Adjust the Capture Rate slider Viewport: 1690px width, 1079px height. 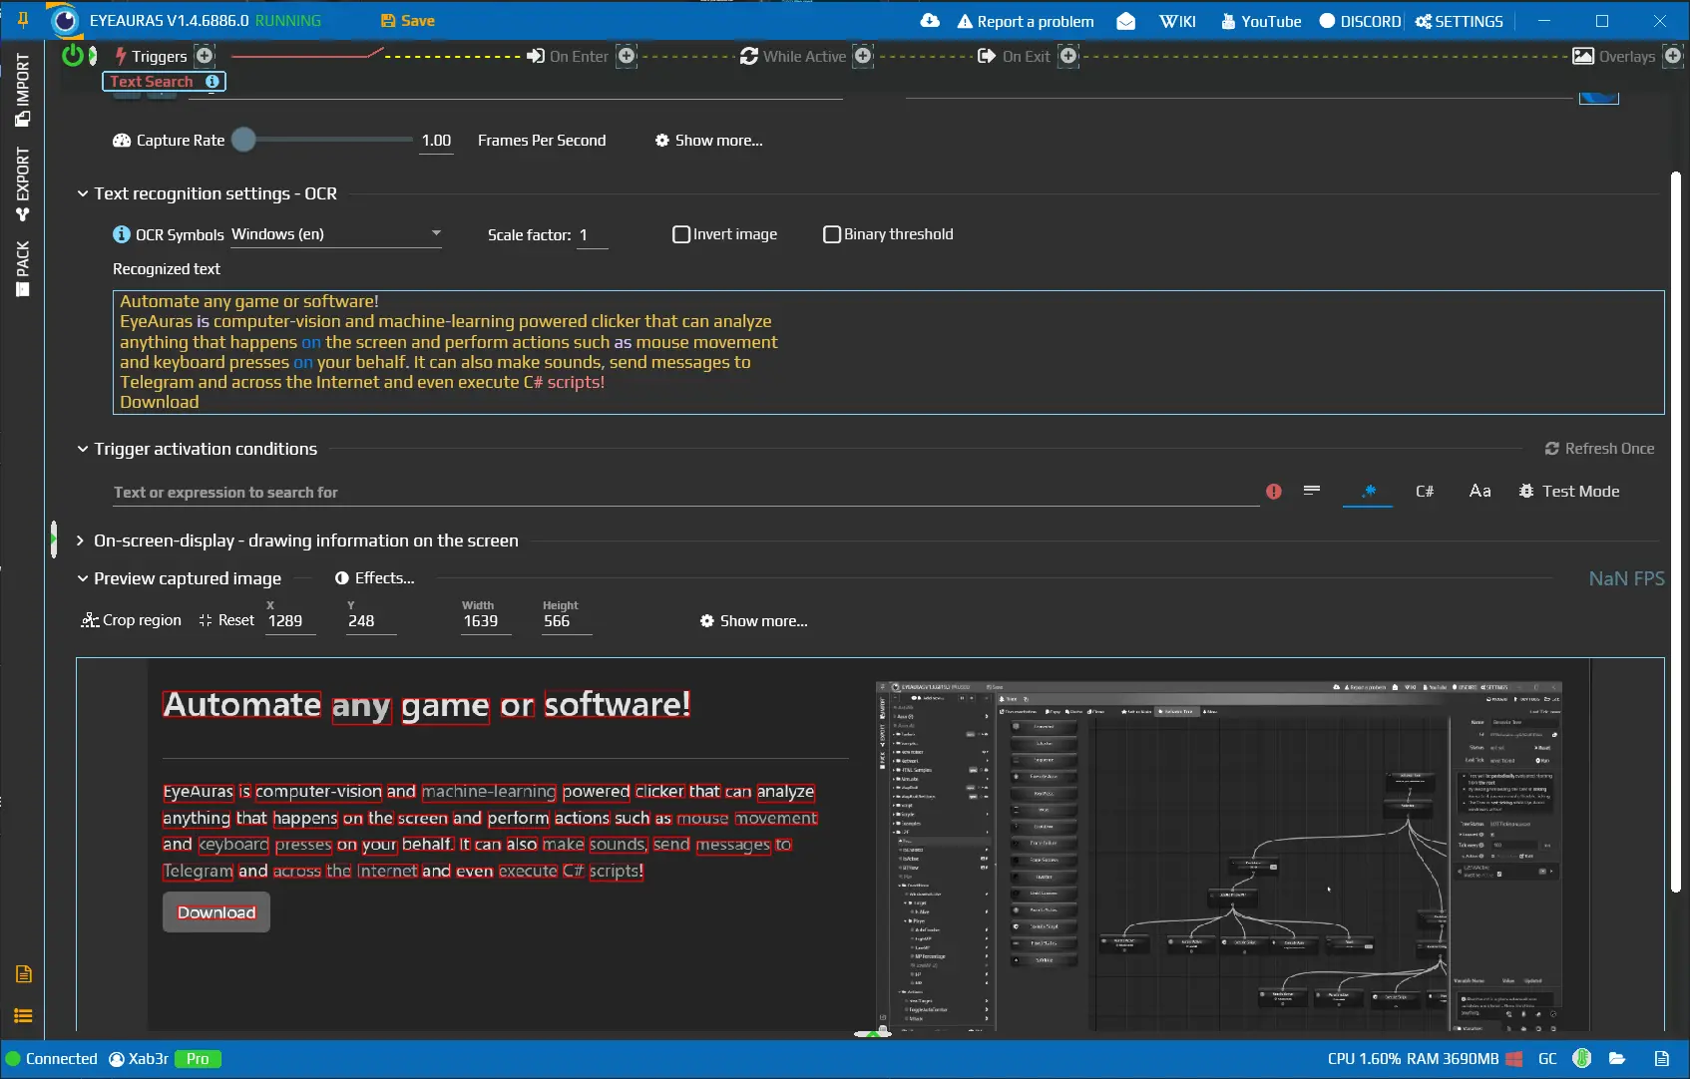coord(246,140)
